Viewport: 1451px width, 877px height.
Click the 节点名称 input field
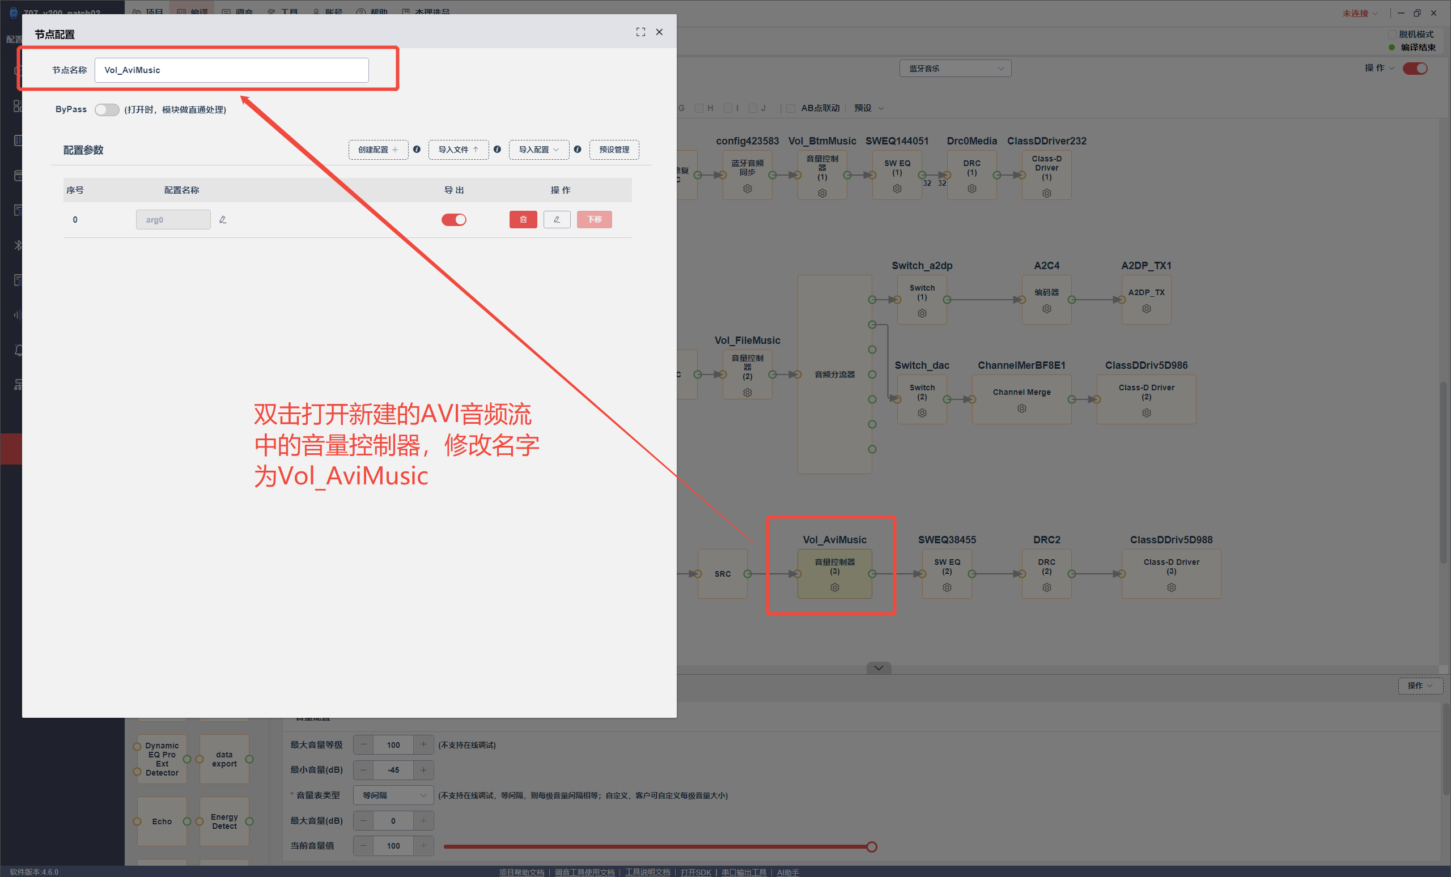coord(231,70)
